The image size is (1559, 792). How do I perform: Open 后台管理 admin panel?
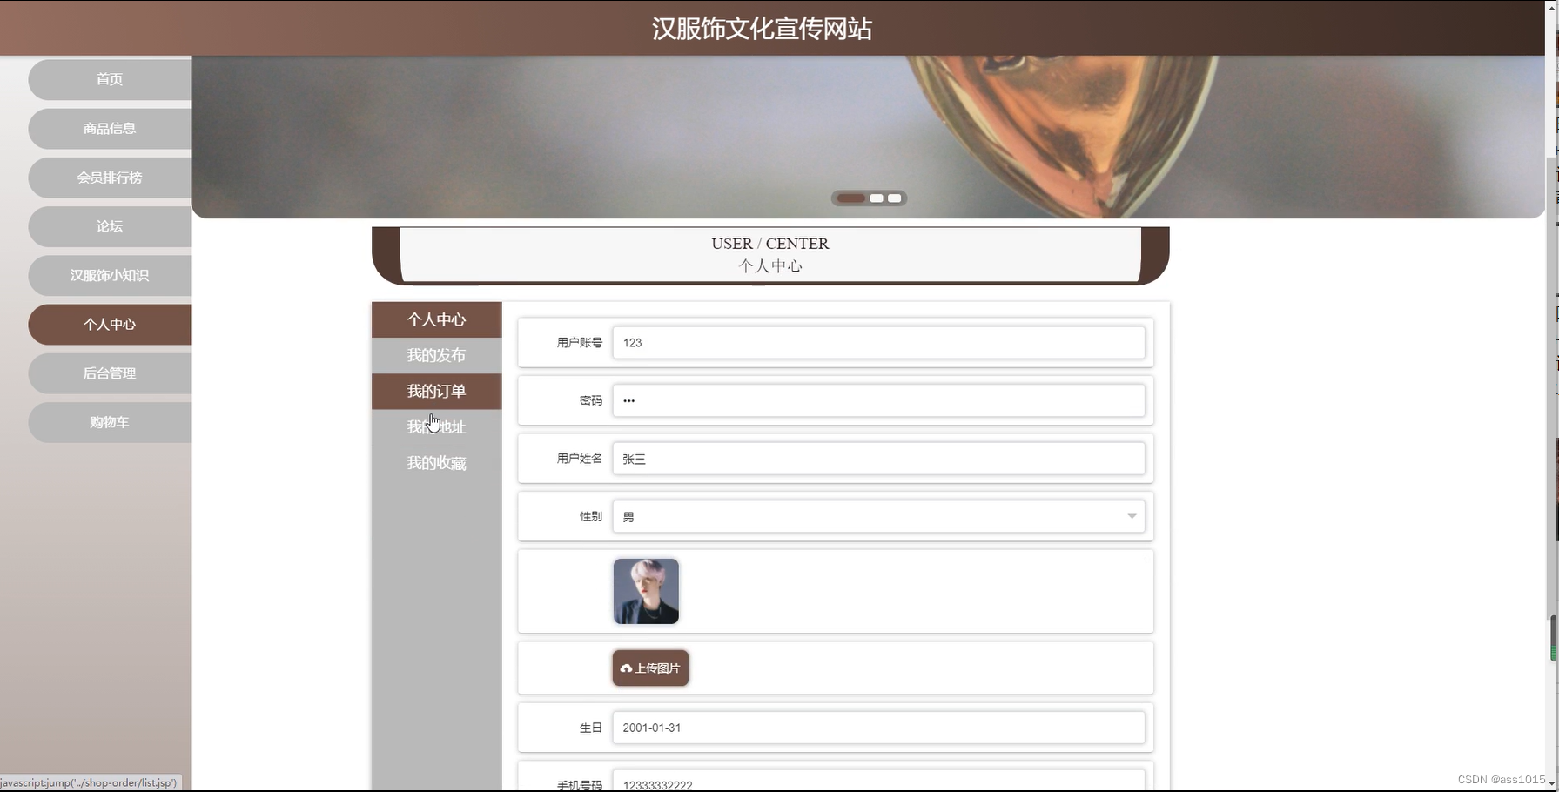coord(109,373)
